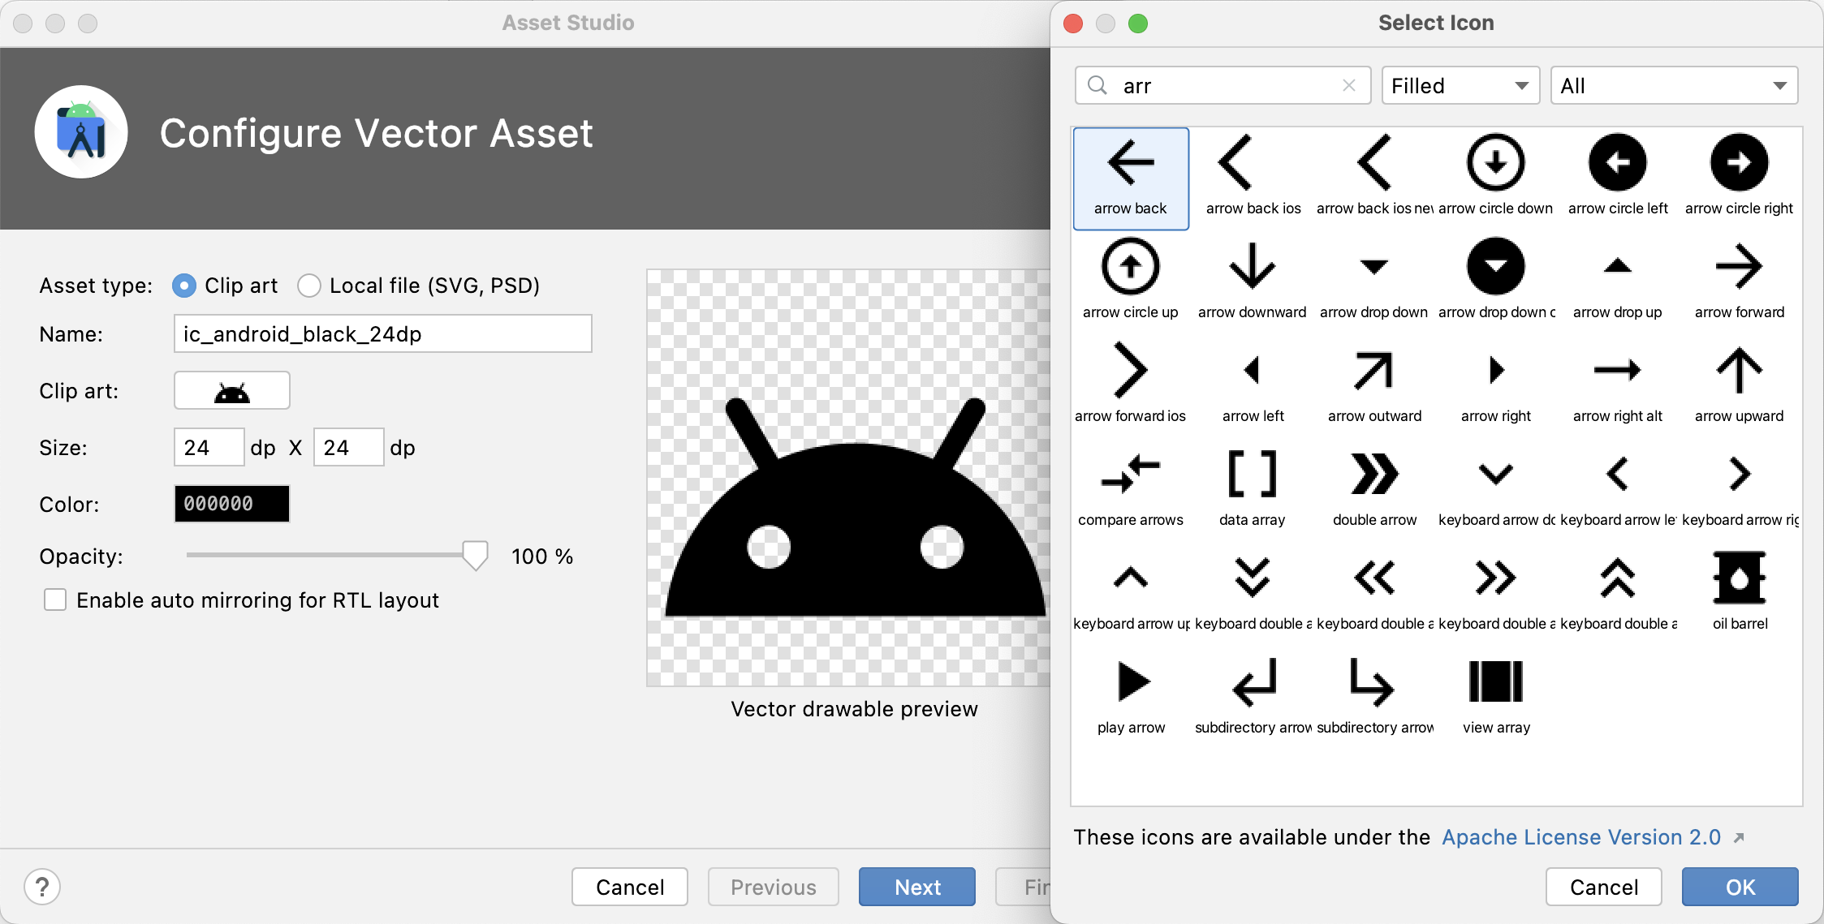Select the arrow back icon
Screen dimensions: 1824x924
click(1131, 178)
